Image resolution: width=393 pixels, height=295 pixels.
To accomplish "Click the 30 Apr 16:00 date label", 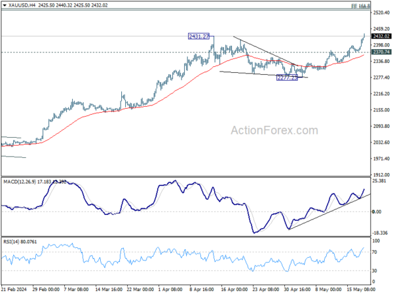I will point(297,290).
